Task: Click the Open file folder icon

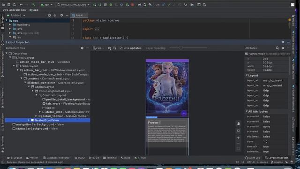Action: click(3, 5)
